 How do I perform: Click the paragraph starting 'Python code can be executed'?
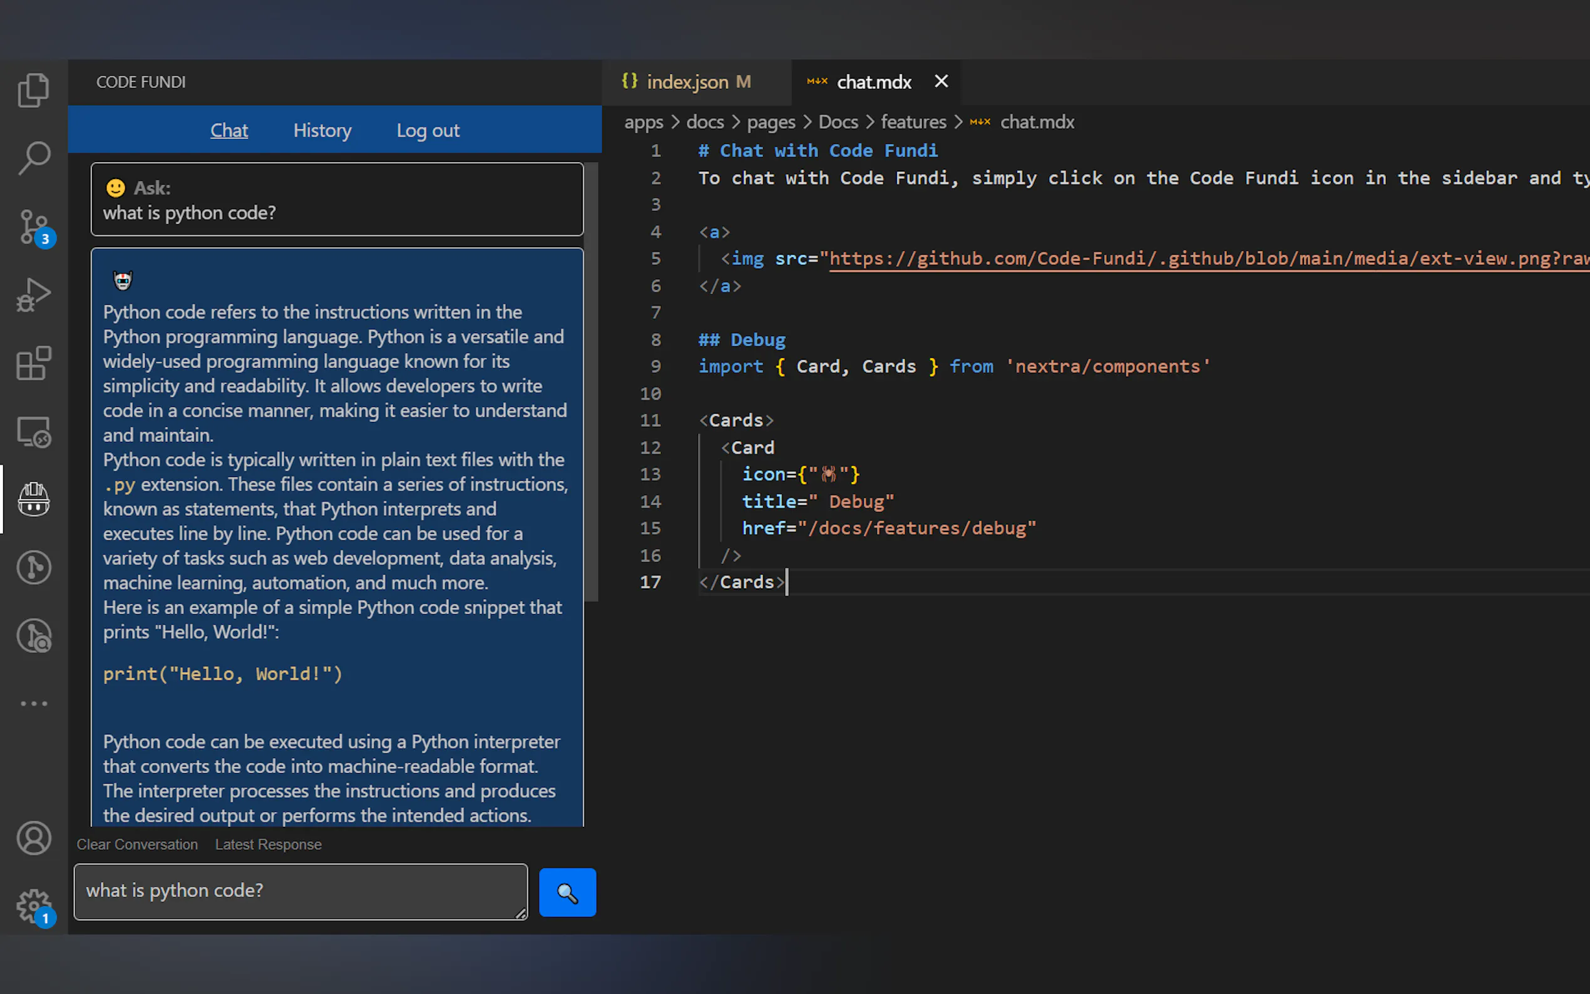click(331, 779)
